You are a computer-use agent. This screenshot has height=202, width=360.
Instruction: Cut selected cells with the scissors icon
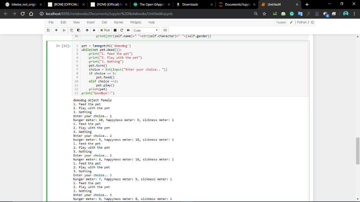[64, 30]
